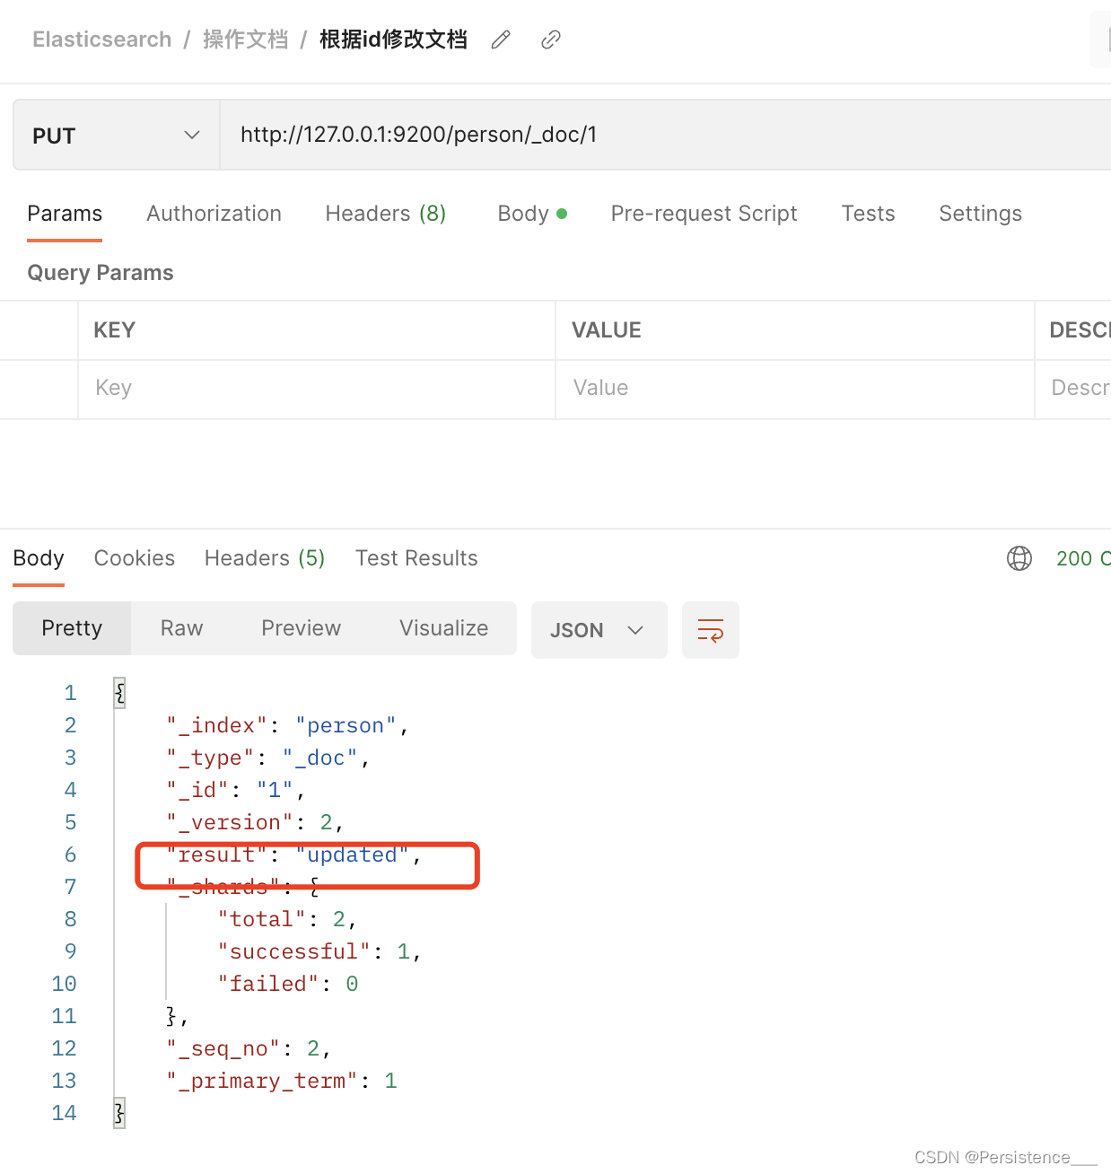The width and height of the screenshot is (1111, 1174).
Task: Click the pencil rename icon beside the title
Action: (501, 39)
